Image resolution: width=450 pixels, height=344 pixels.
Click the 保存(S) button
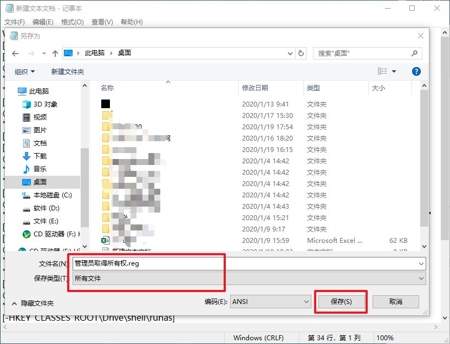341,302
